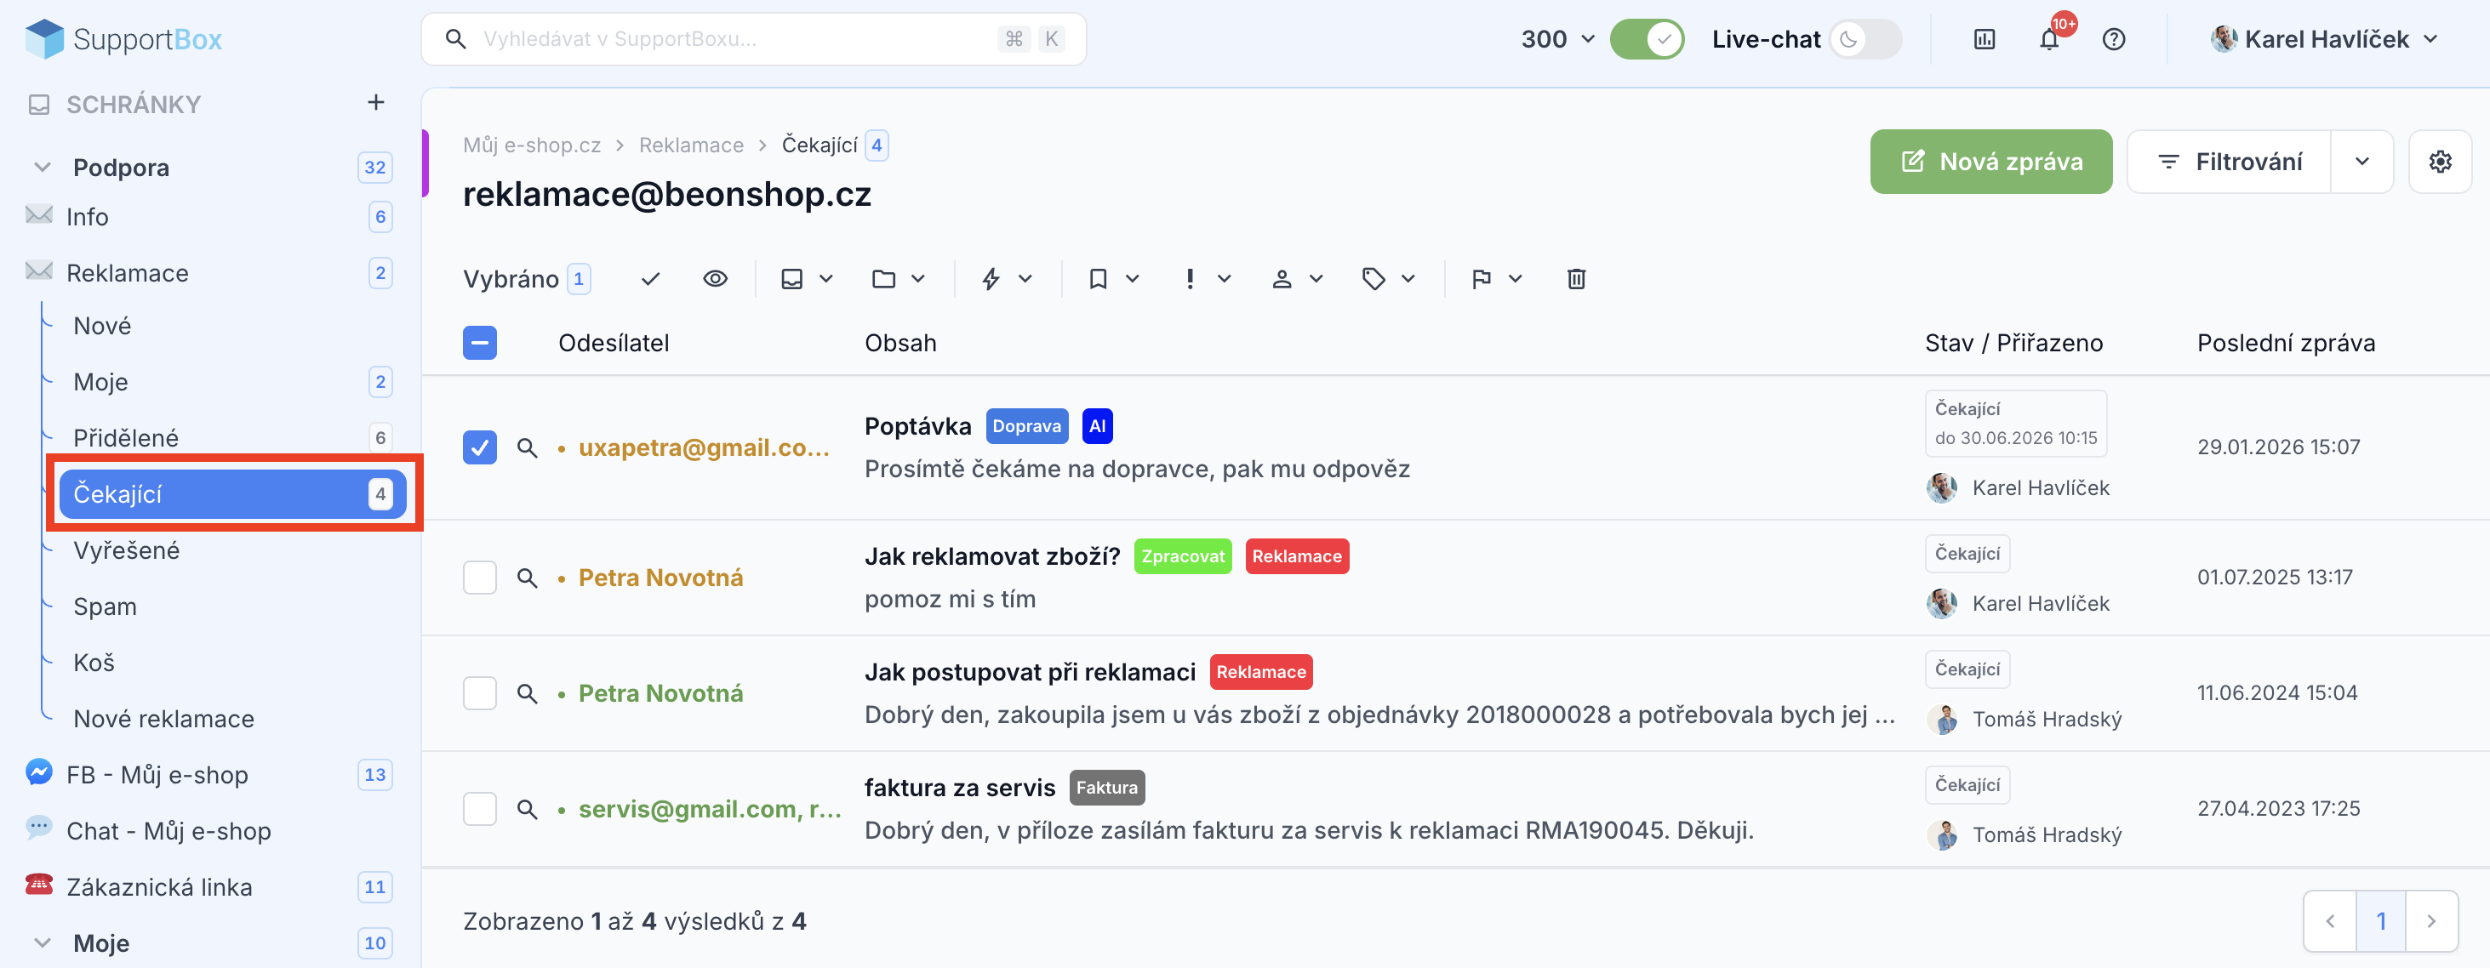Select the Zákaznická linka mailbox
The image size is (2490, 968).
(159, 887)
